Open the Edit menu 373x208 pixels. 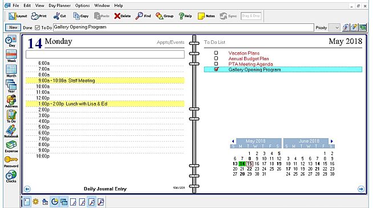click(27, 6)
